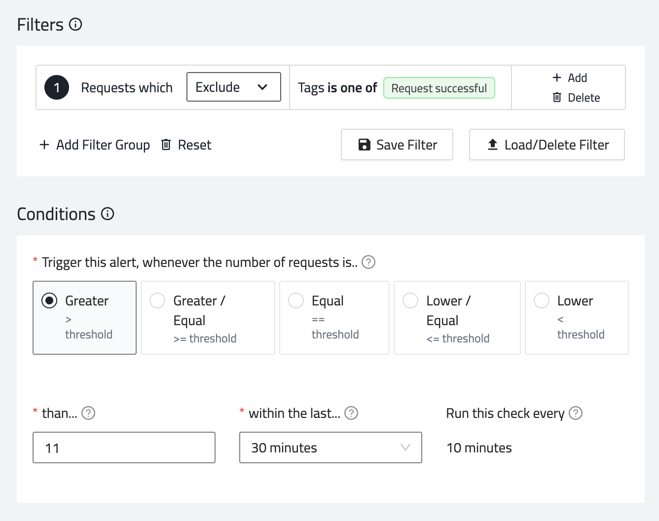659x521 pixels.
Task: Click the info icon beside Filters heading
Action: 75,24
